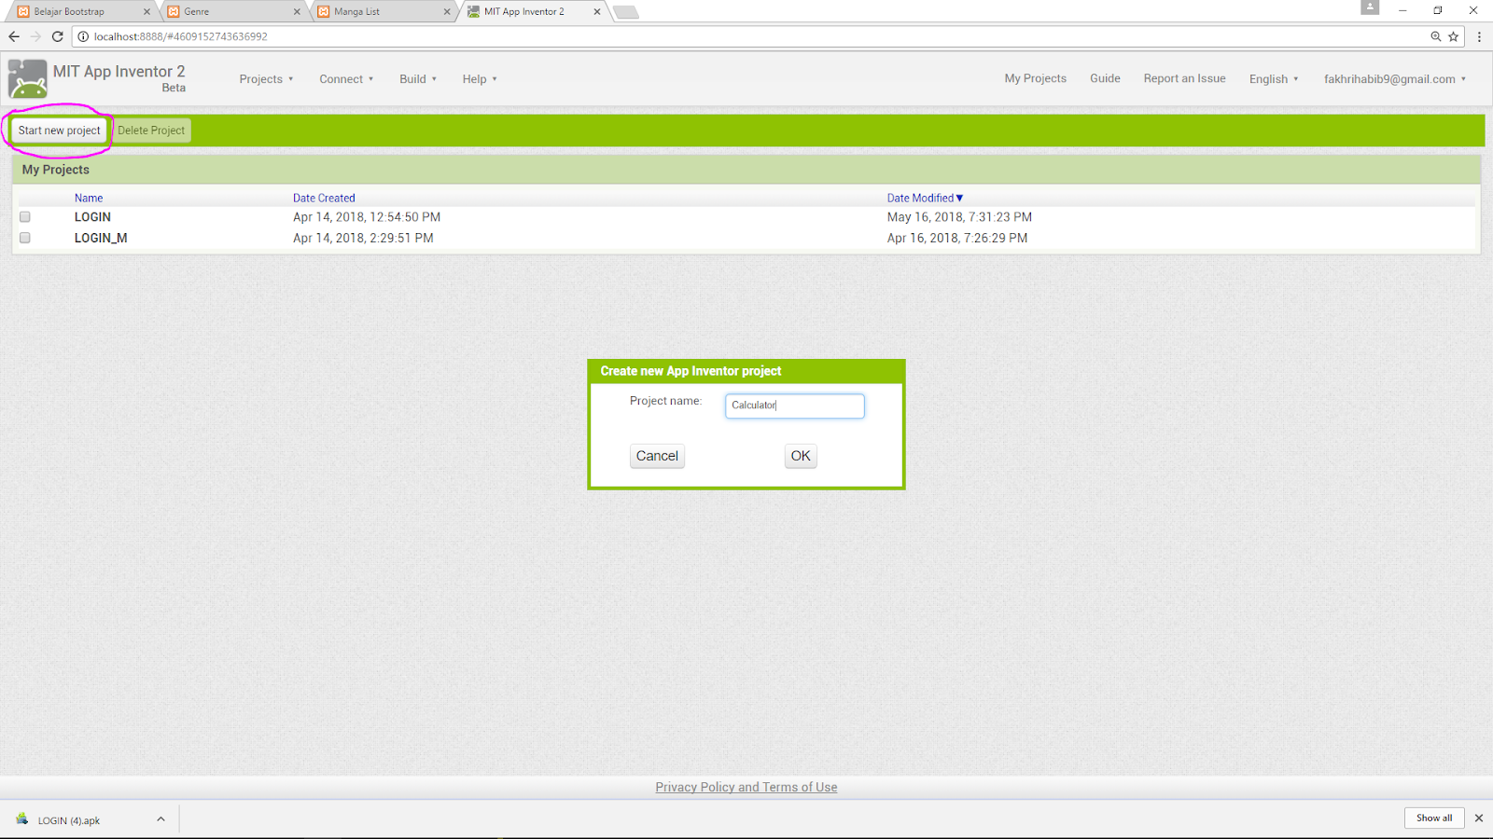The height and width of the screenshot is (839, 1493).
Task: Expand the Projects dropdown menu
Action: tap(266, 79)
